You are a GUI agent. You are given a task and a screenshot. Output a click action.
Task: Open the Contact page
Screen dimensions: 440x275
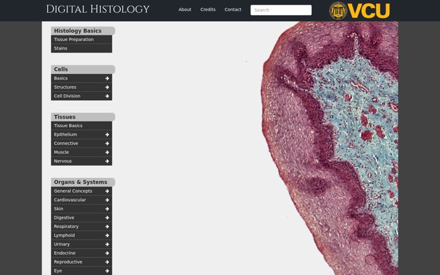click(x=233, y=10)
